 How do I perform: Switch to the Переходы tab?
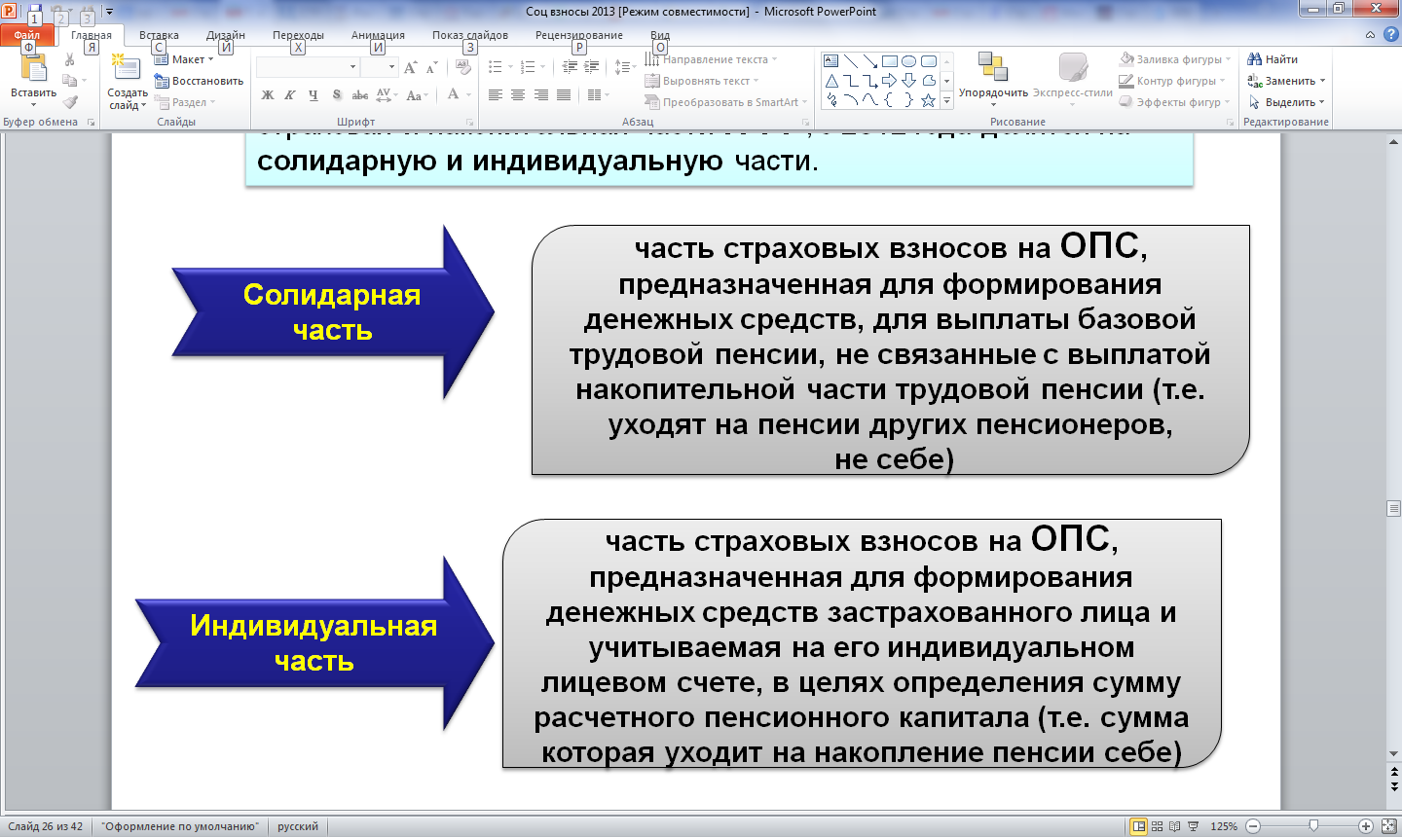coord(298,35)
